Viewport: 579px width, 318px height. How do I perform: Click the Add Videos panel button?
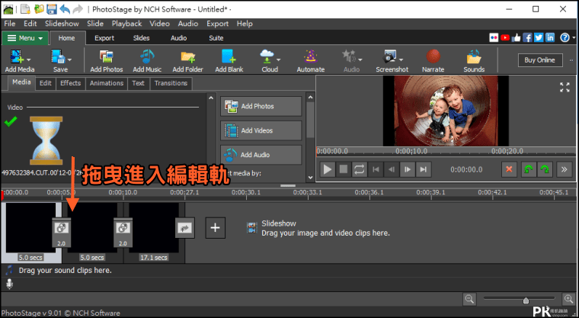[x=261, y=130]
